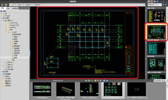Open the DWG file type filter dropdown

click(x=161, y=81)
